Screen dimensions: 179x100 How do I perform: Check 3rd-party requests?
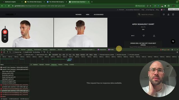point(128,55)
